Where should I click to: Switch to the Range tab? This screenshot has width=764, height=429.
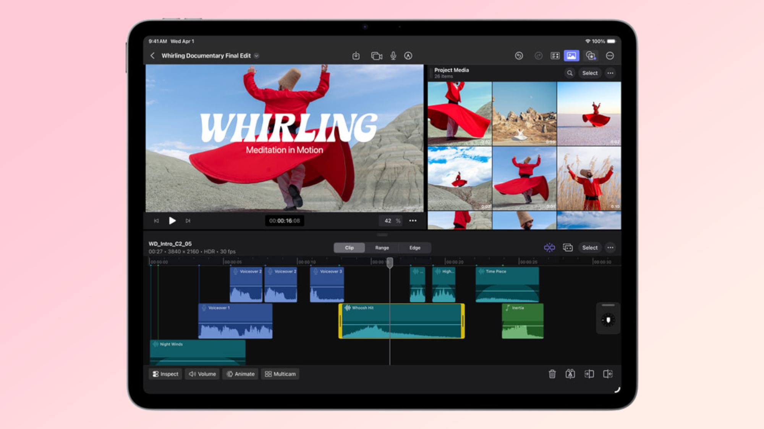(382, 247)
